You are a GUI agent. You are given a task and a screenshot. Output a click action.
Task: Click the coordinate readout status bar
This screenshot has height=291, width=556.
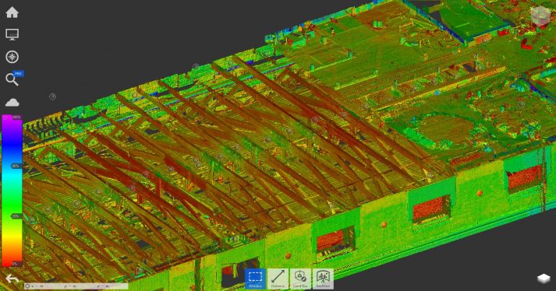[x=76, y=286]
